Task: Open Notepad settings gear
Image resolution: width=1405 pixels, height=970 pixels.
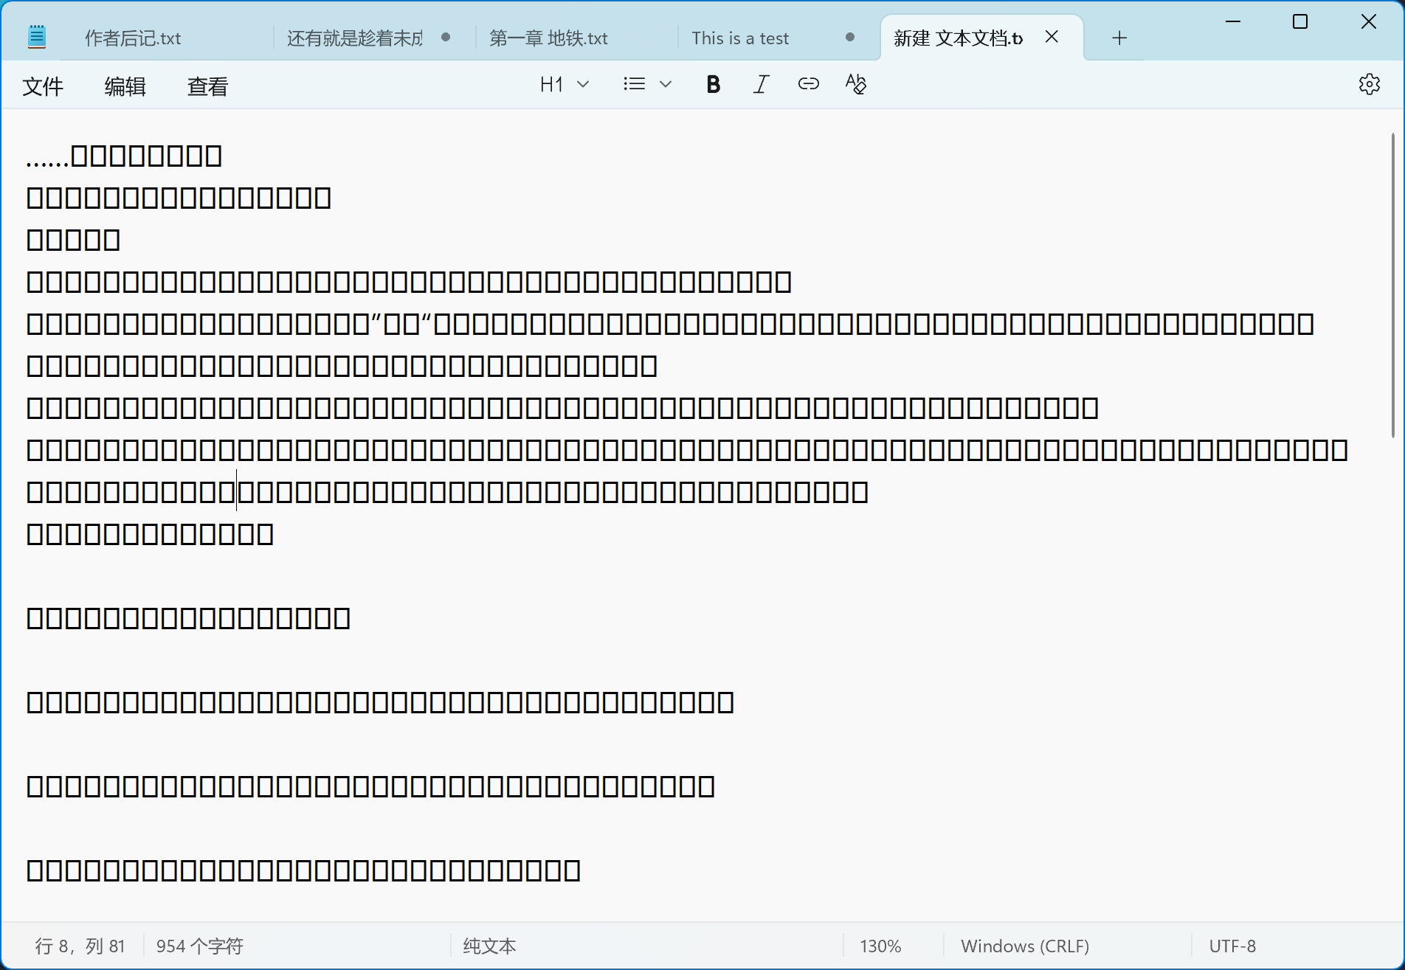Action: [x=1369, y=85]
